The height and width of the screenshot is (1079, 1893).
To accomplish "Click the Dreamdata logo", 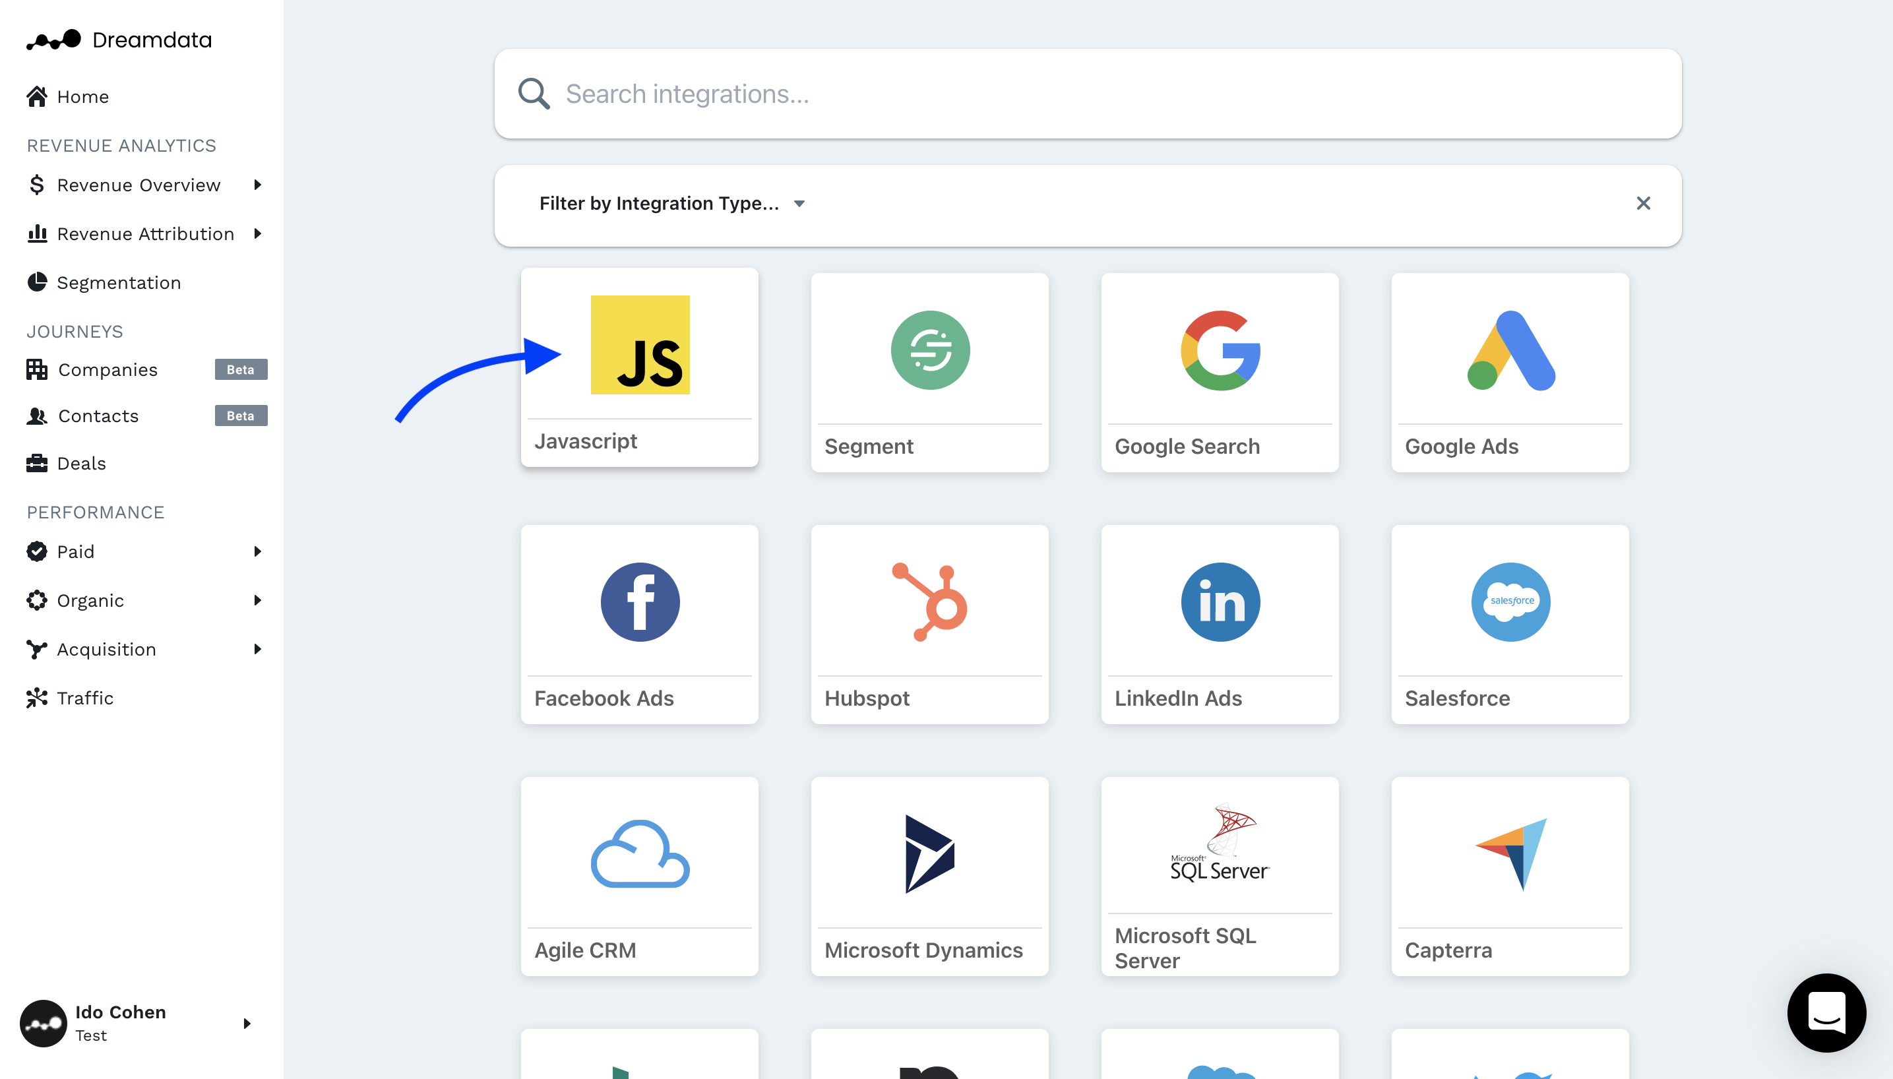I will tap(53, 40).
